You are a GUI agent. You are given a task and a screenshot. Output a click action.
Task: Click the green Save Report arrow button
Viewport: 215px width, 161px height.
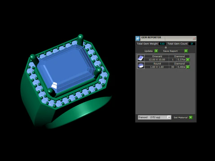coord(186,51)
